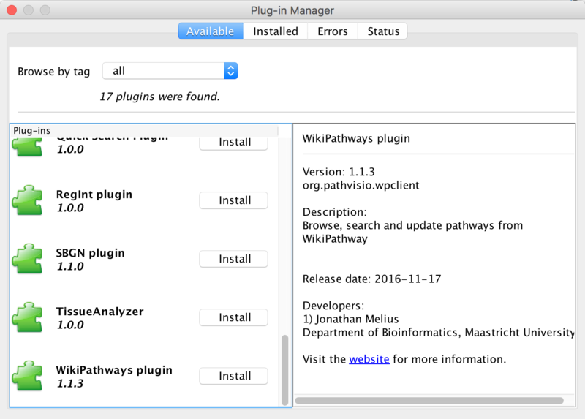The width and height of the screenshot is (585, 419).
Task: Click the Plug-ins column header
Action: click(146, 131)
